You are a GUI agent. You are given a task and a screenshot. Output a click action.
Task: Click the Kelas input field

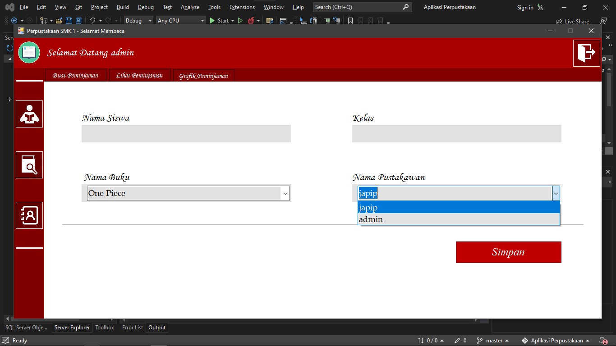pos(456,134)
